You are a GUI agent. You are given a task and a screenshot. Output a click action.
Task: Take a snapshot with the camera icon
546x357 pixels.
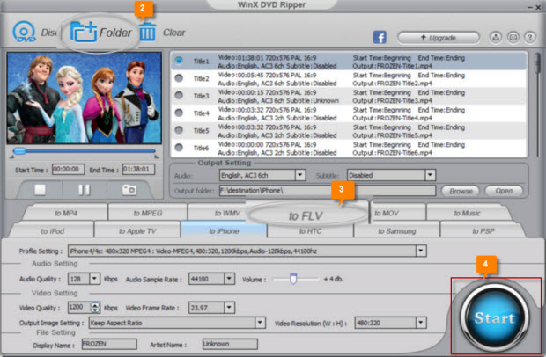pyautogui.click(x=129, y=190)
